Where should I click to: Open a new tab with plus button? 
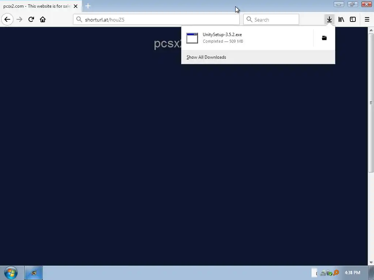[x=88, y=6]
